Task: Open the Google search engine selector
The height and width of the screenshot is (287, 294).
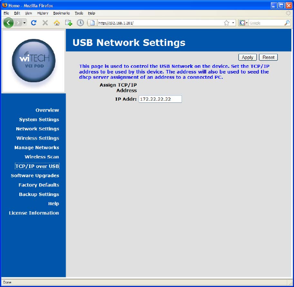Action: pyautogui.click(x=243, y=23)
